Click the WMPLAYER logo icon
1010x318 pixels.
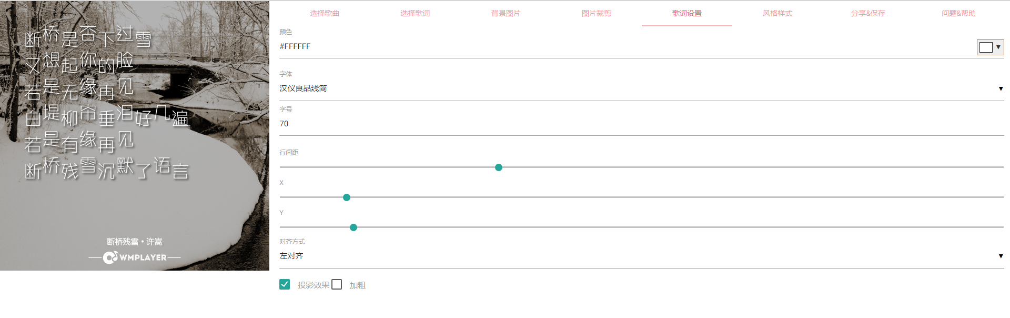(110, 257)
